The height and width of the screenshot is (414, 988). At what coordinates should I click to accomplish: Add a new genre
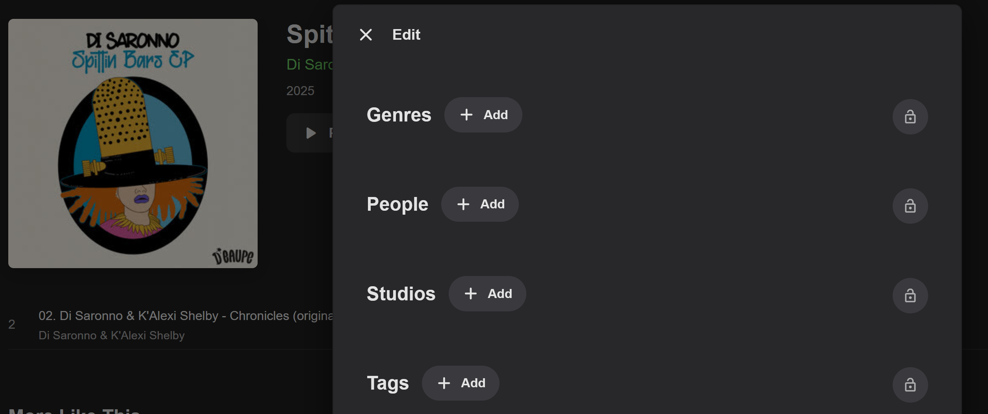coord(483,115)
